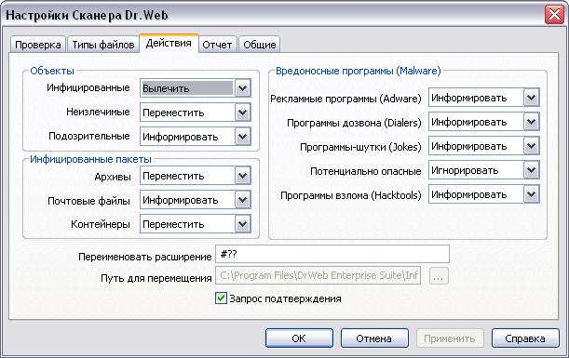Open the Инфицированные action dropdown

click(196, 88)
